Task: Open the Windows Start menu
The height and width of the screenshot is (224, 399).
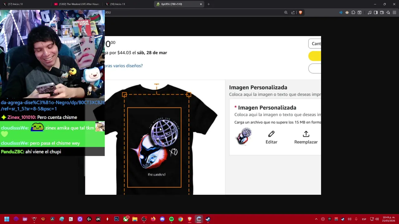Action: (x=7, y=219)
